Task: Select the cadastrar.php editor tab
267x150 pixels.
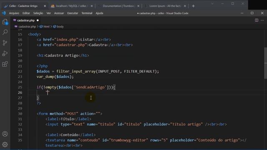Action: [26, 20]
